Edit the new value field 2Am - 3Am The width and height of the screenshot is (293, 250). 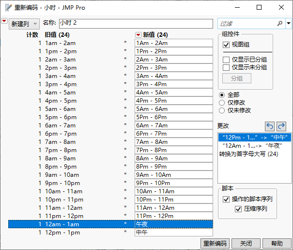[174, 60]
